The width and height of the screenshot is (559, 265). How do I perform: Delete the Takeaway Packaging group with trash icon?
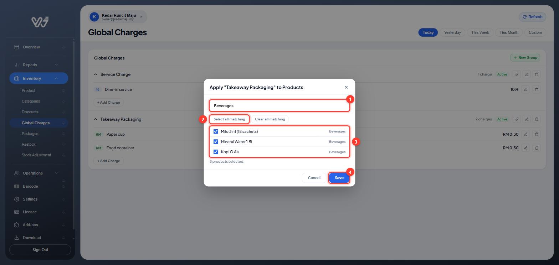coord(537,119)
